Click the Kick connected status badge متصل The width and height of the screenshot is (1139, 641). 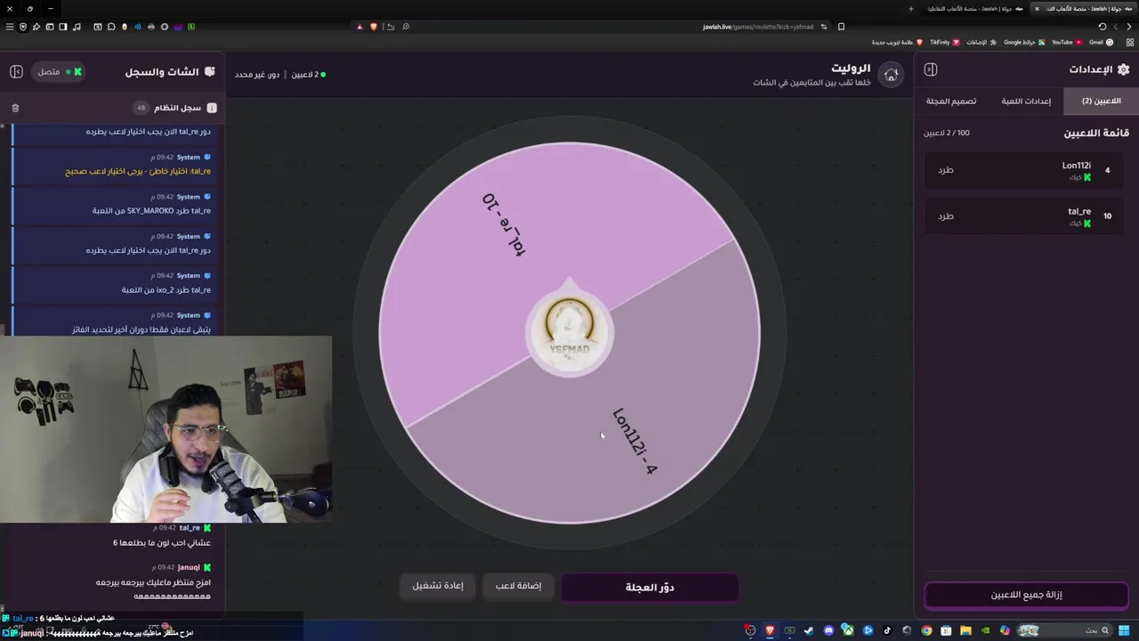click(59, 71)
